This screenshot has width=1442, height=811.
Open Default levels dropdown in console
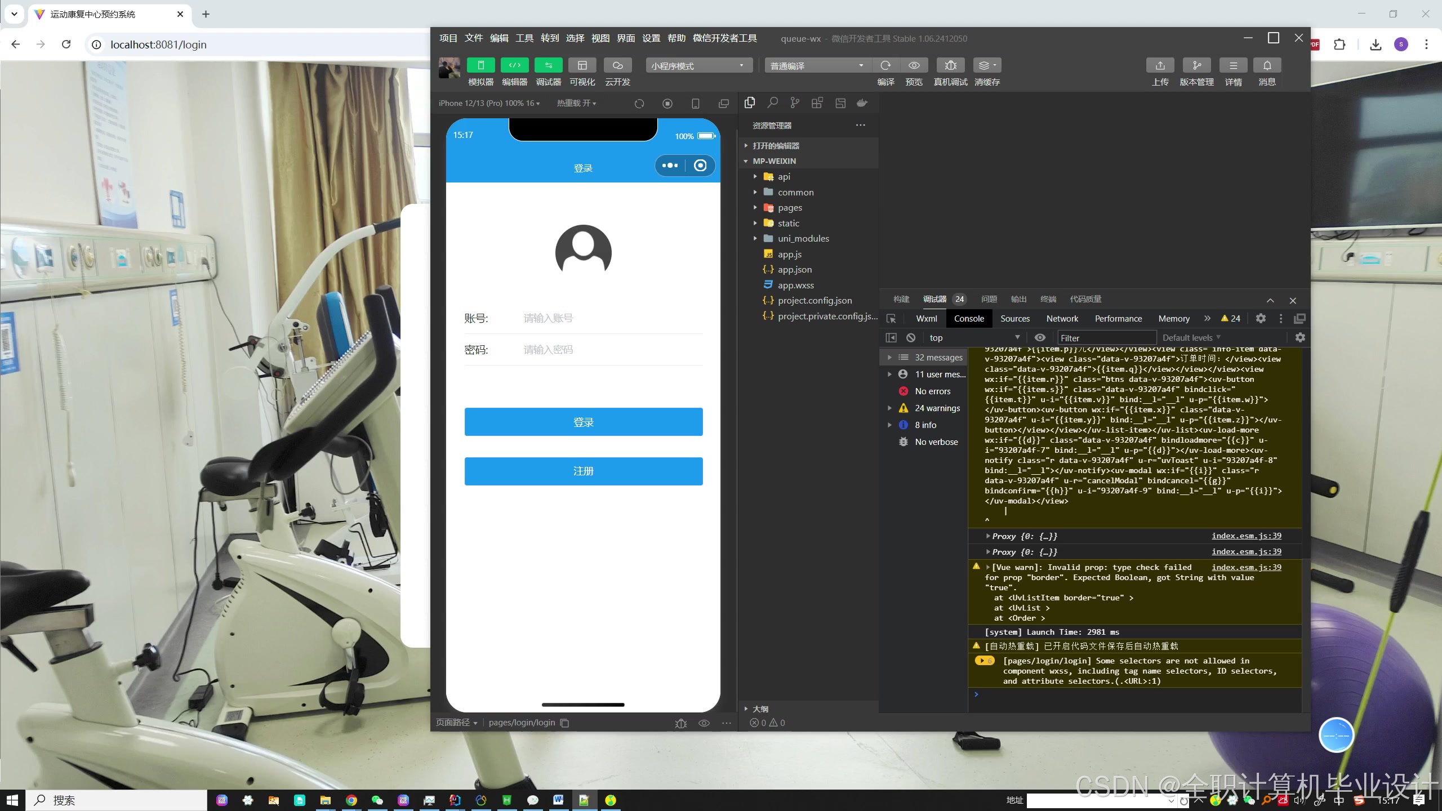point(1191,338)
